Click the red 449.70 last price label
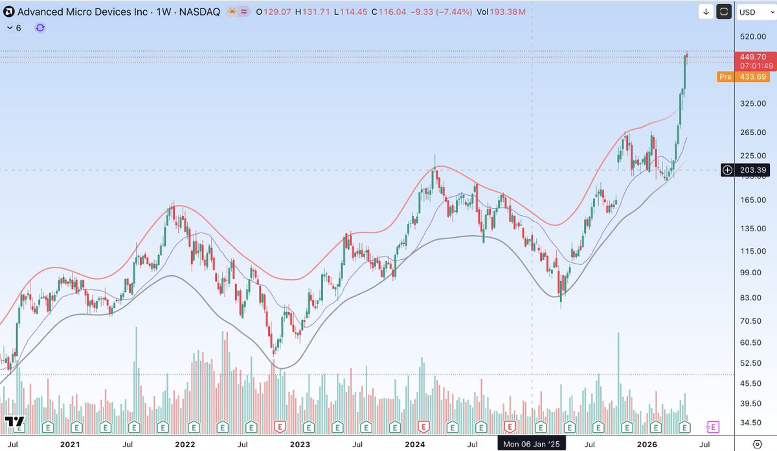The image size is (777, 451). coord(753,57)
